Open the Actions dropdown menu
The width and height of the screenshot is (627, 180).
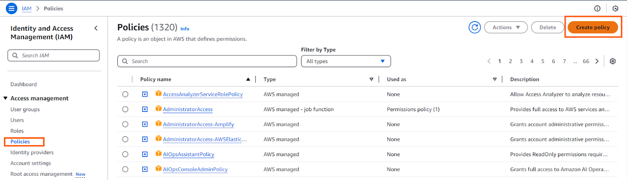506,27
